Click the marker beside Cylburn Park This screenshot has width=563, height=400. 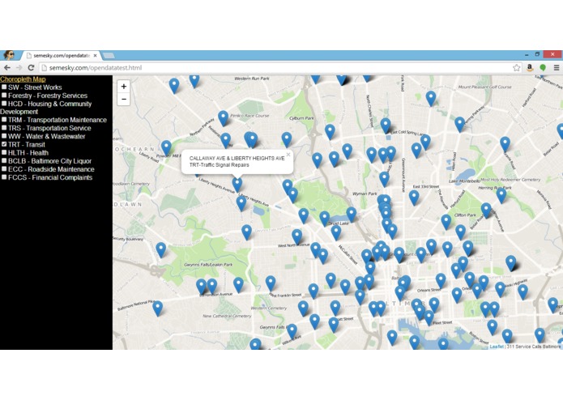click(330, 132)
